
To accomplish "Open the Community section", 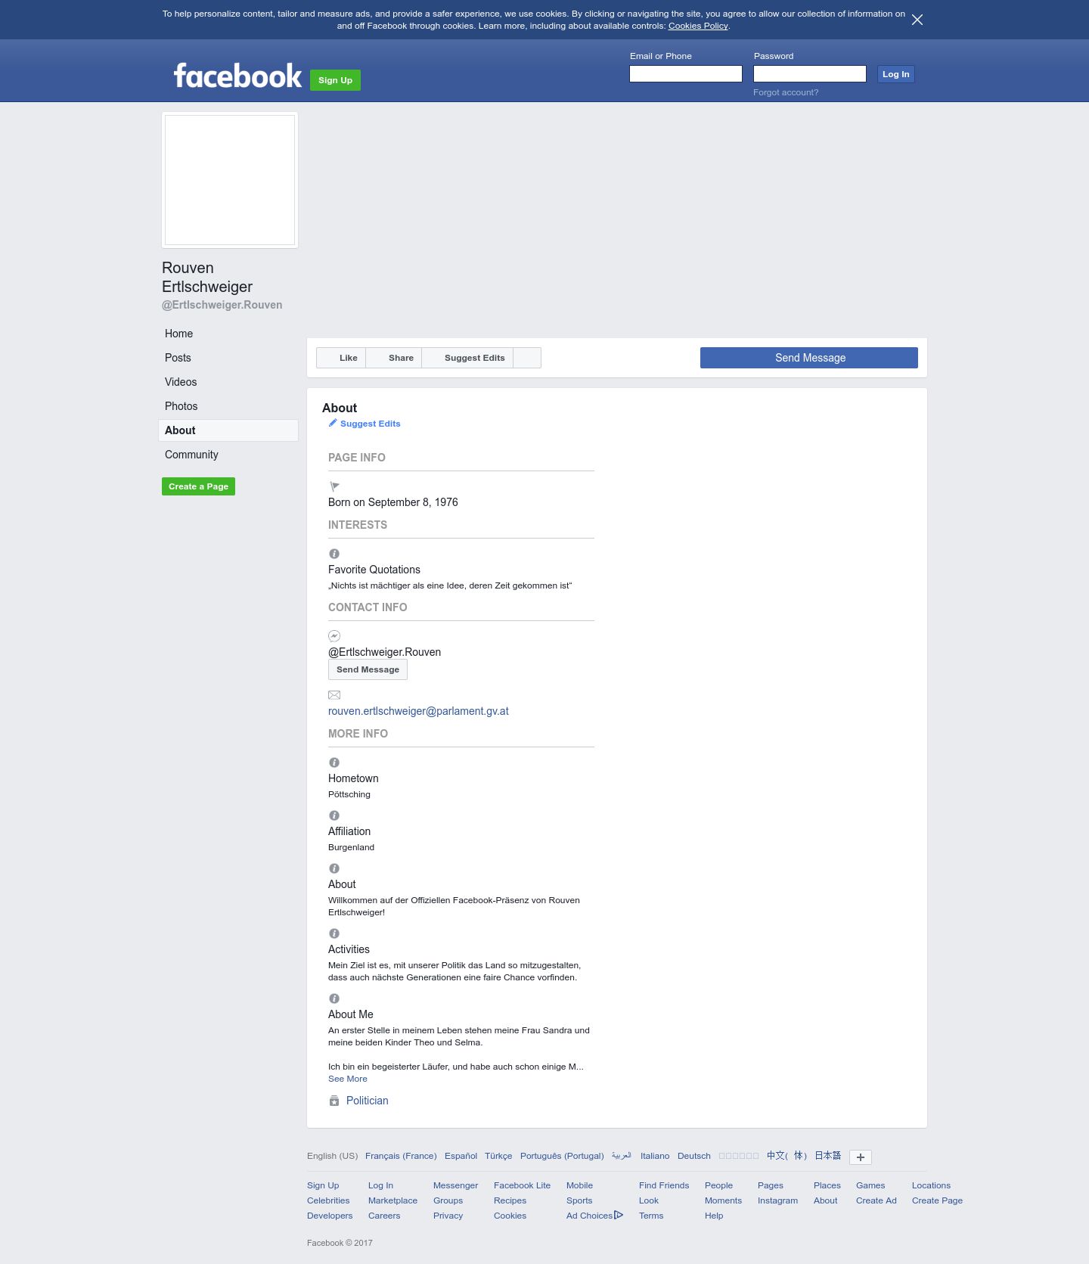I will (x=228, y=455).
